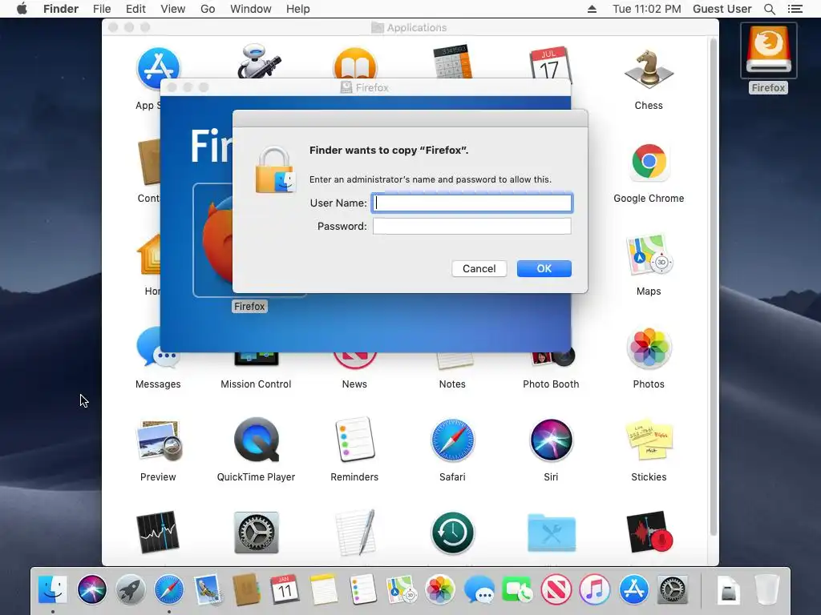
Task: Open the View menu
Action: pyautogui.click(x=173, y=9)
